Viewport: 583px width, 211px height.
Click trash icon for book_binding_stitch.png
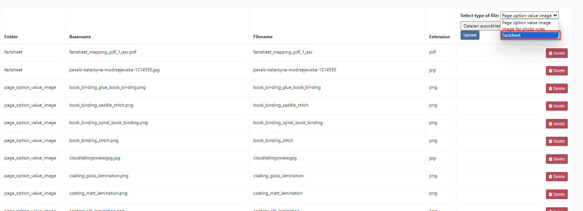[x=550, y=141]
